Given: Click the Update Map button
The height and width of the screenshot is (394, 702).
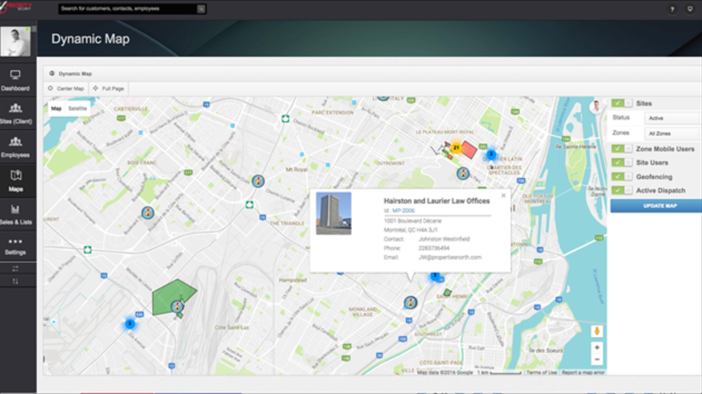Looking at the screenshot, I should click(656, 206).
